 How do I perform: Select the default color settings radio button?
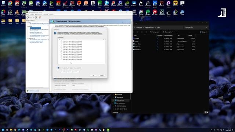tap(55, 78)
